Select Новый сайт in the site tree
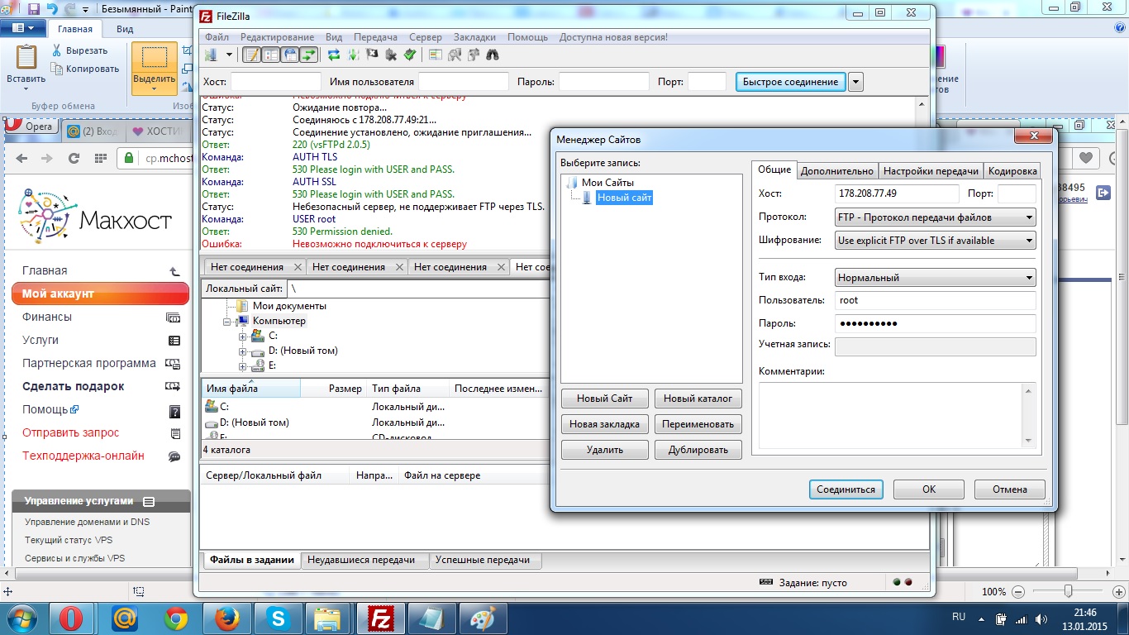The height and width of the screenshot is (635, 1129). click(624, 198)
